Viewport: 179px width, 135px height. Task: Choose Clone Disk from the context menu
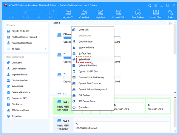92,30
